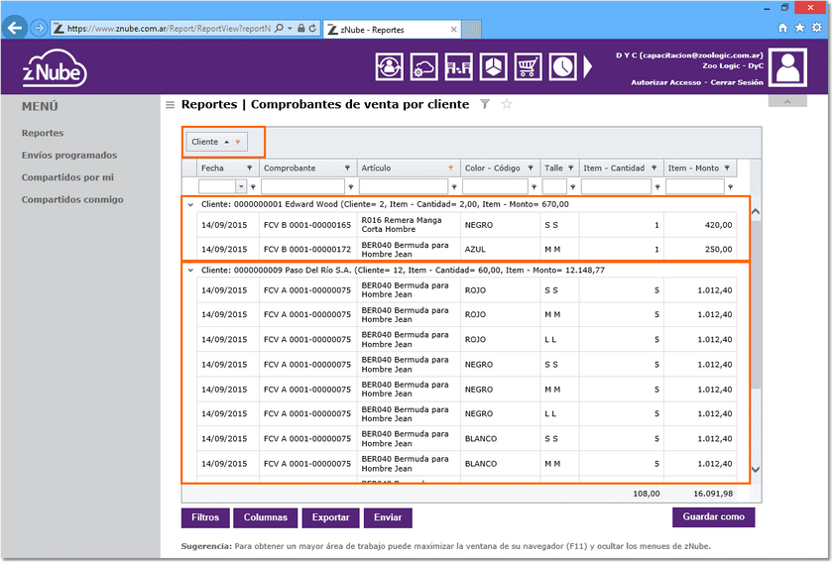Open filter for Item - Cantidad header

[654, 168]
